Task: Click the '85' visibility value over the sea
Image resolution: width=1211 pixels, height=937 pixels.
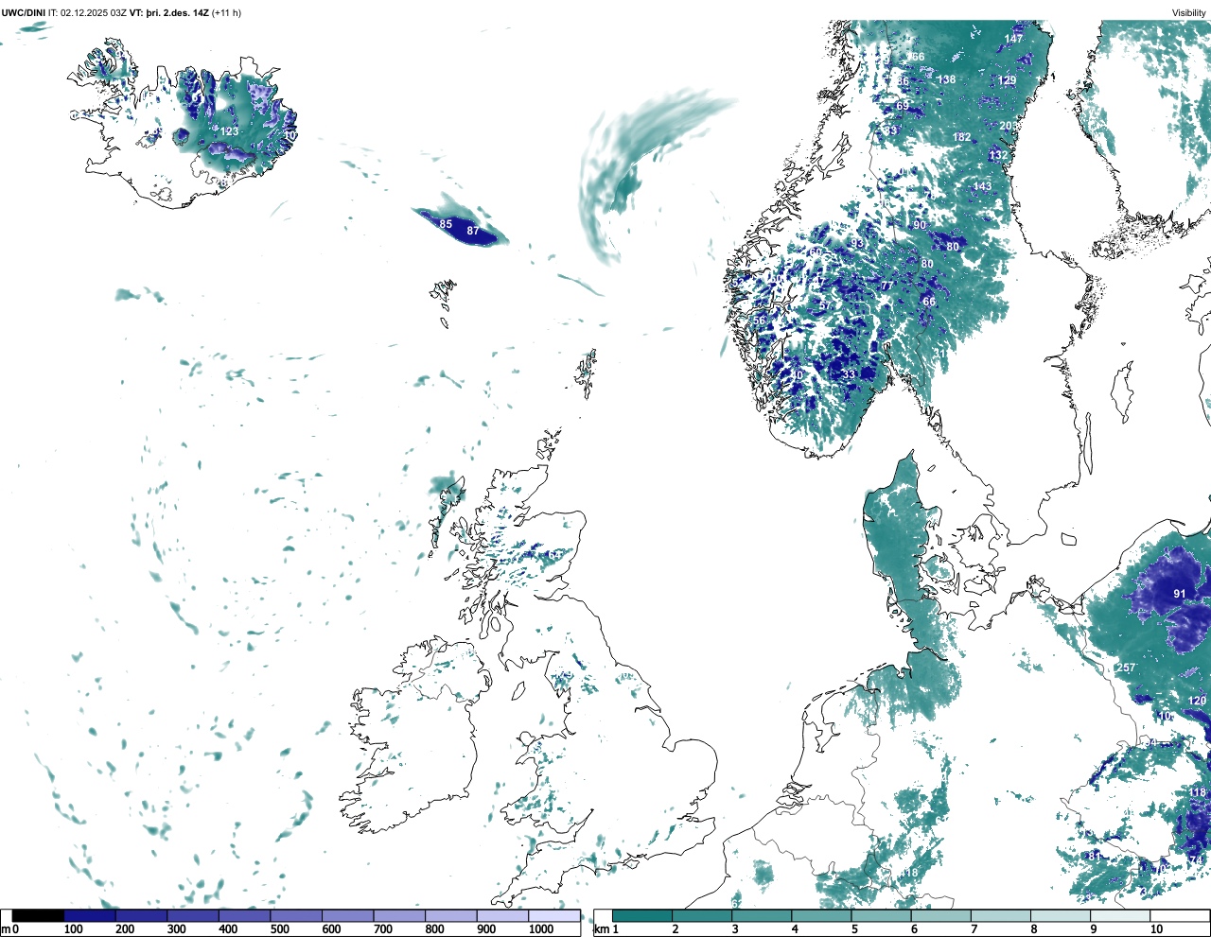Action: (446, 224)
